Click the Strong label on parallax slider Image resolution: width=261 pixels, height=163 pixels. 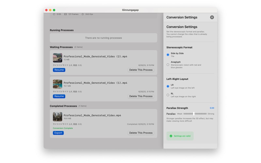tap(211, 114)
